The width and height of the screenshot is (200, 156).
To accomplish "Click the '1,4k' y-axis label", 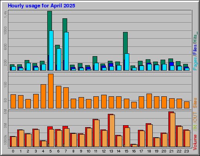I will (x=5, y=14).
